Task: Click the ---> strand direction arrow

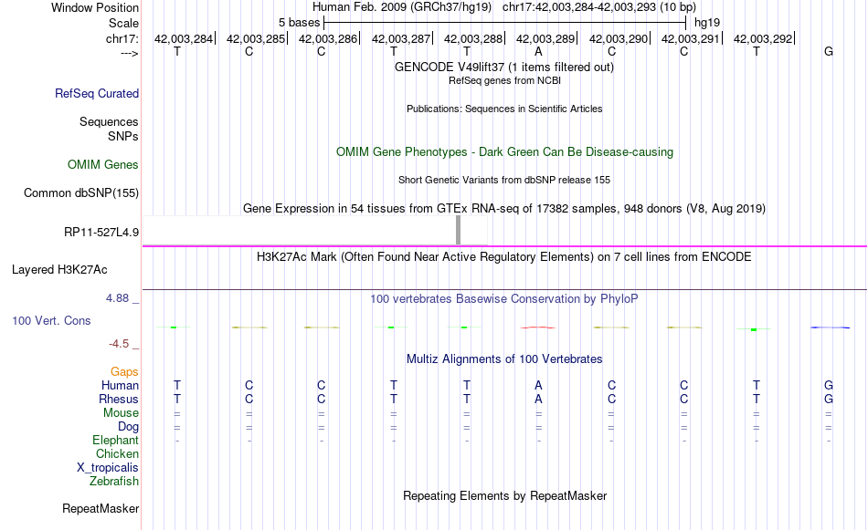Action: click(130, 53)
